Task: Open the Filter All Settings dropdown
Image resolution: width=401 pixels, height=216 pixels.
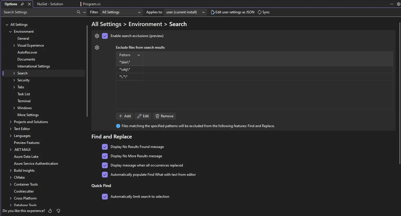Action: [121, 12]
